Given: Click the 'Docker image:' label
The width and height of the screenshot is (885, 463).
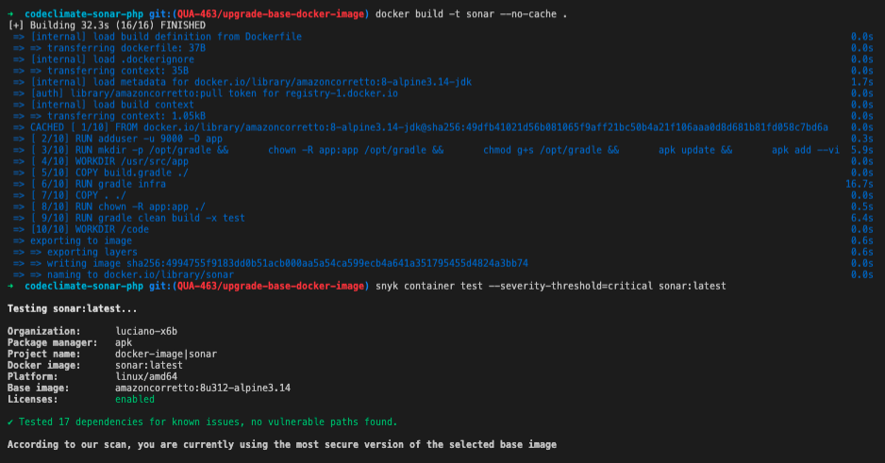Looking at the screenshot, I should [44, 365].
